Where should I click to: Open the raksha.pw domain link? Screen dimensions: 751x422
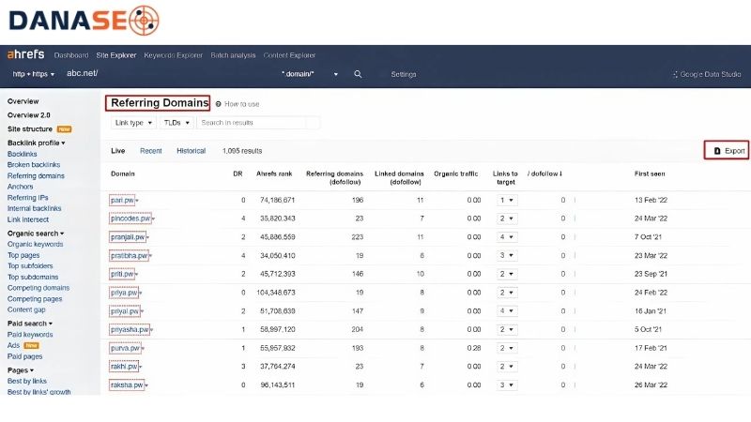click(x=127, y=385)
